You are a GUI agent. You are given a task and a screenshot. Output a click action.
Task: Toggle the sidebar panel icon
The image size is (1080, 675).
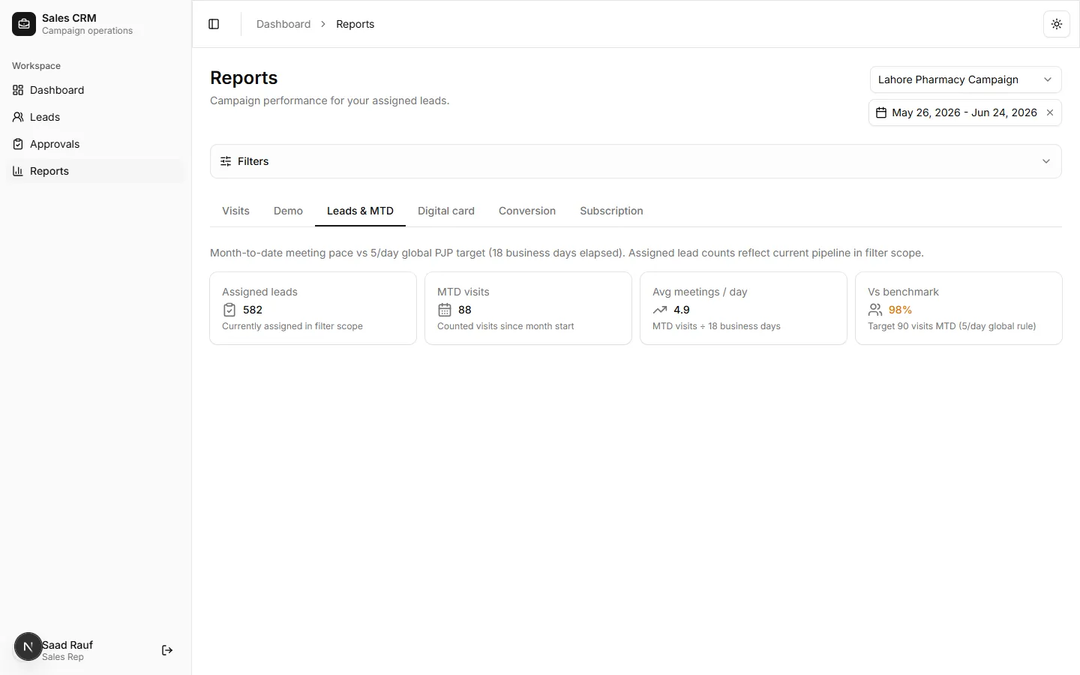tap(214, 24)
